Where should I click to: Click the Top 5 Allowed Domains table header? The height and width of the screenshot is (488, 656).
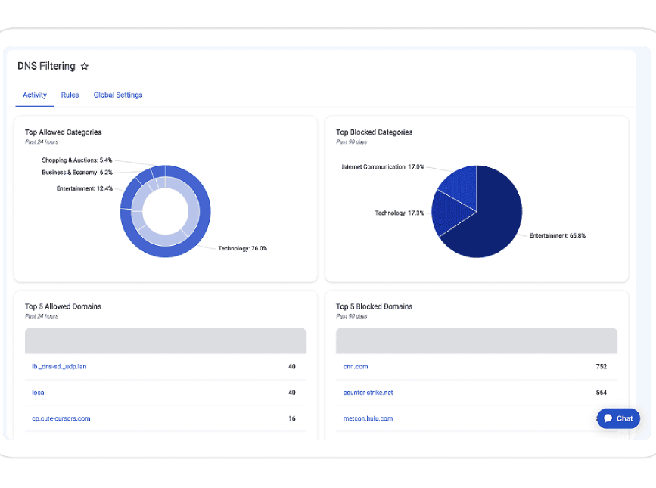(x=166, y=340)
